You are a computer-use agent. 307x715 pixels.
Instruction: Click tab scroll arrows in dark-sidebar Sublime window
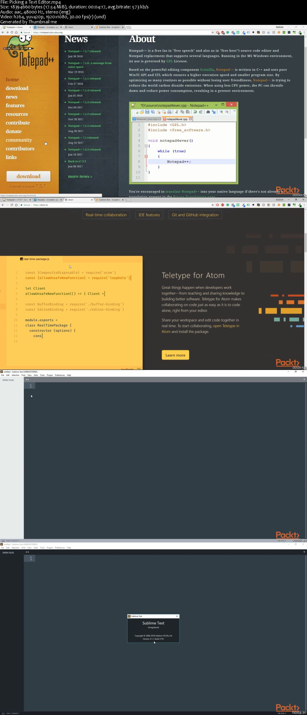click(x=27, y=552)
